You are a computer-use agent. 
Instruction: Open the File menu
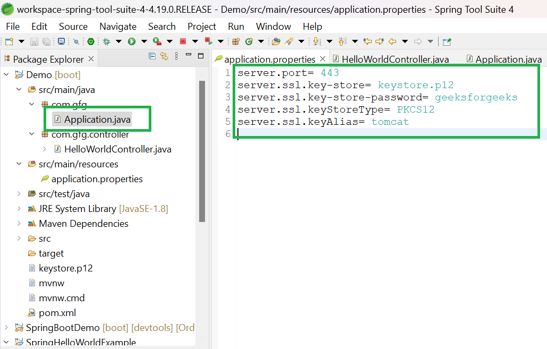(13, 27)
